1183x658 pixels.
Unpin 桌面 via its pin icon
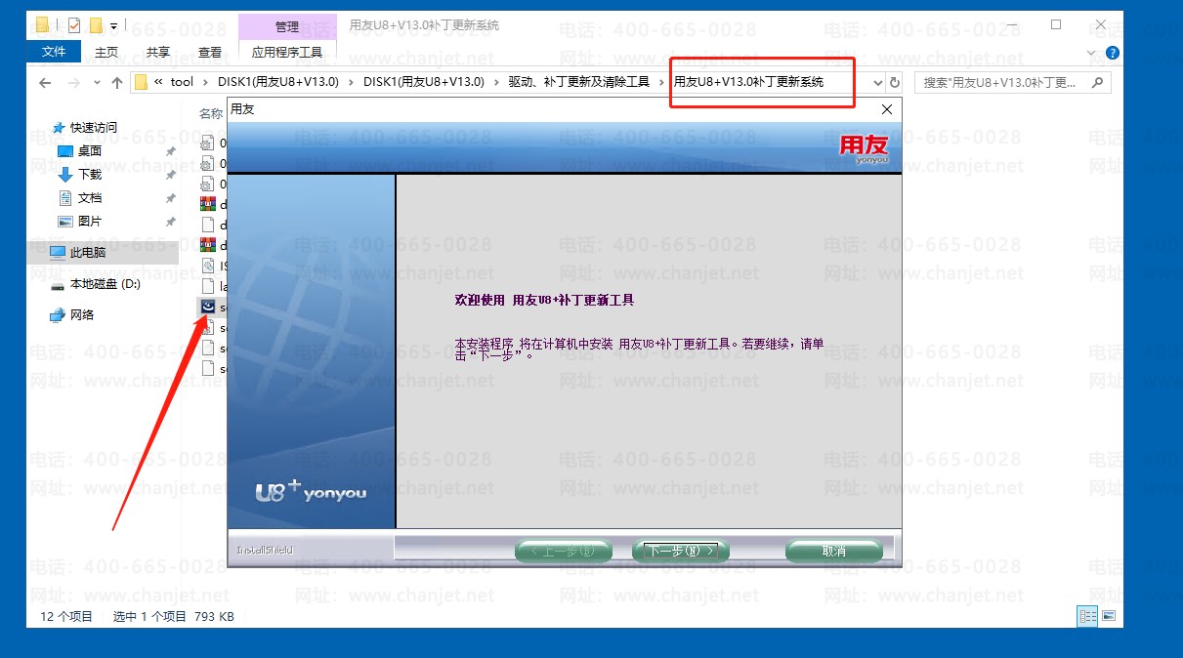[x=170, y=151]
